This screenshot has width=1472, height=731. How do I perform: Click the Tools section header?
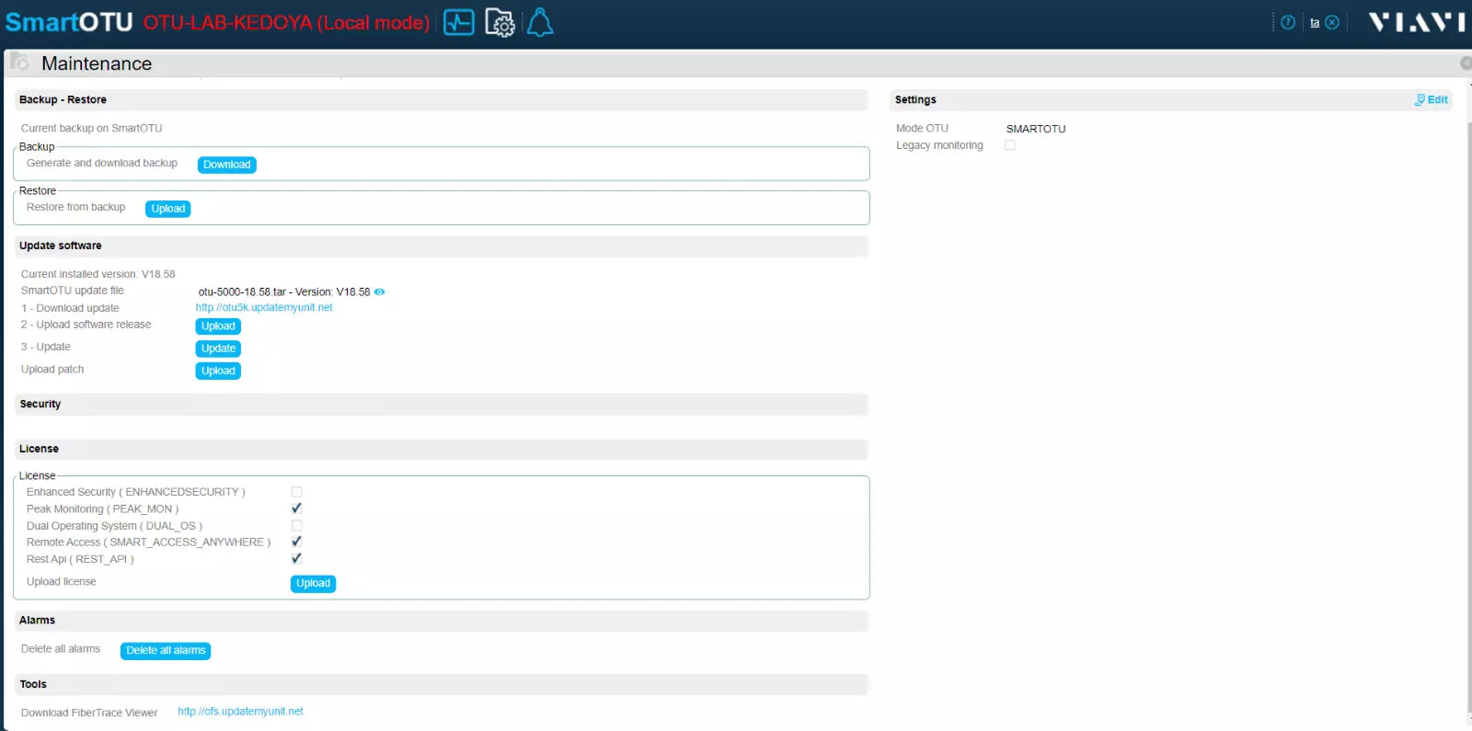441,684
